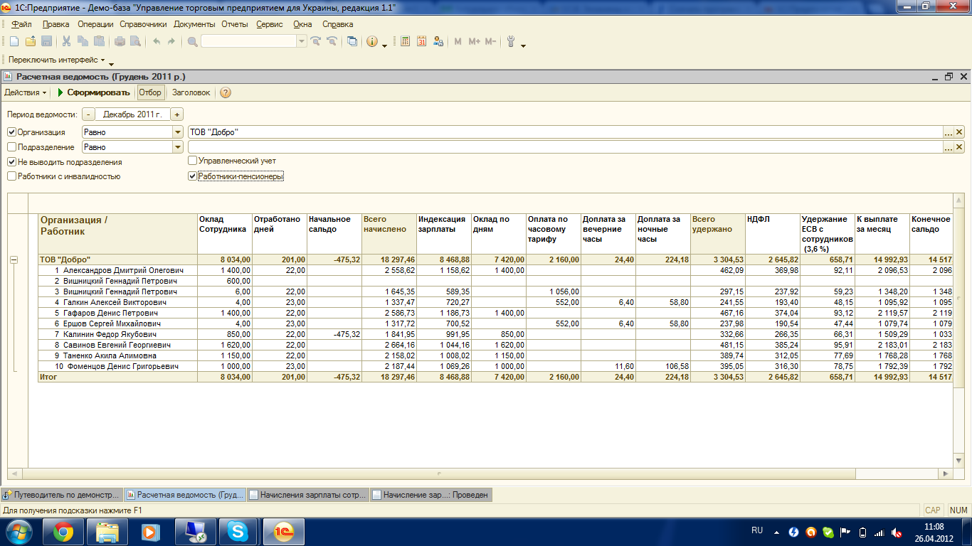Open the Calendar toolbar icon

click(x=422, y=41)
